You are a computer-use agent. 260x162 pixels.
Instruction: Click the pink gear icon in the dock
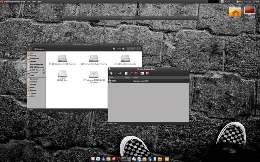(x=93, y=159)
